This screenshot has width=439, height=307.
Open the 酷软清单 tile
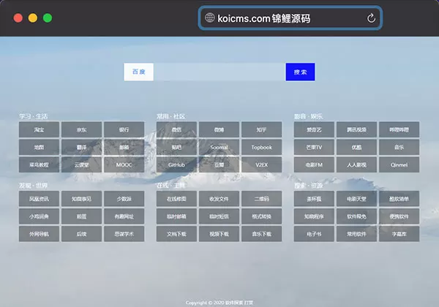tap(399, 199)
